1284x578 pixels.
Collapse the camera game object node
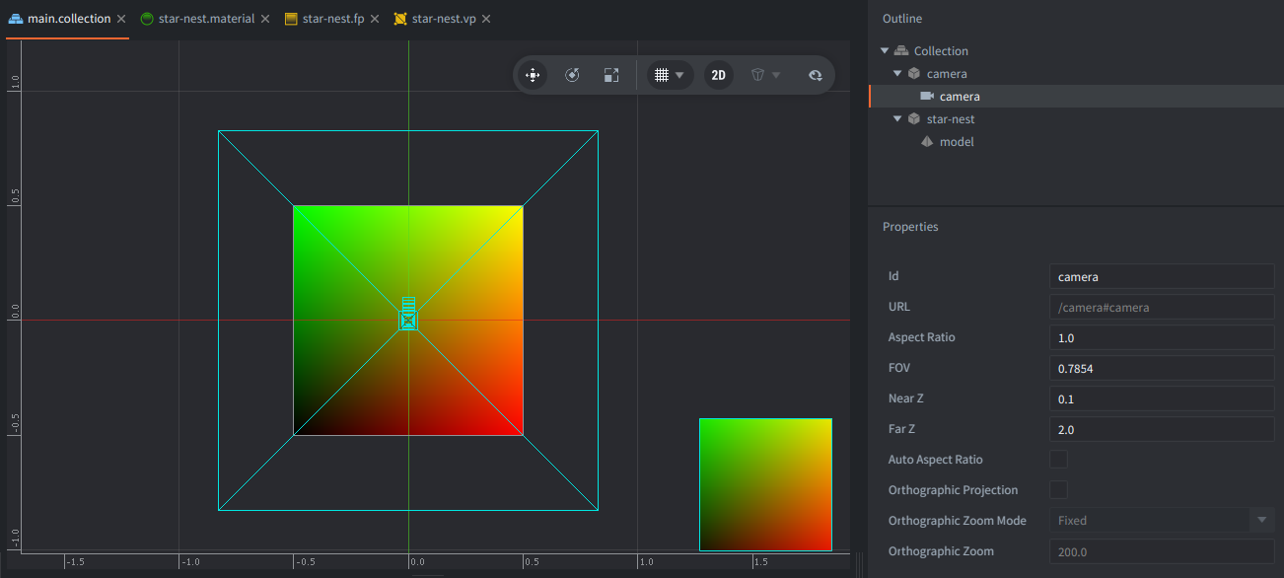(897, 74)
